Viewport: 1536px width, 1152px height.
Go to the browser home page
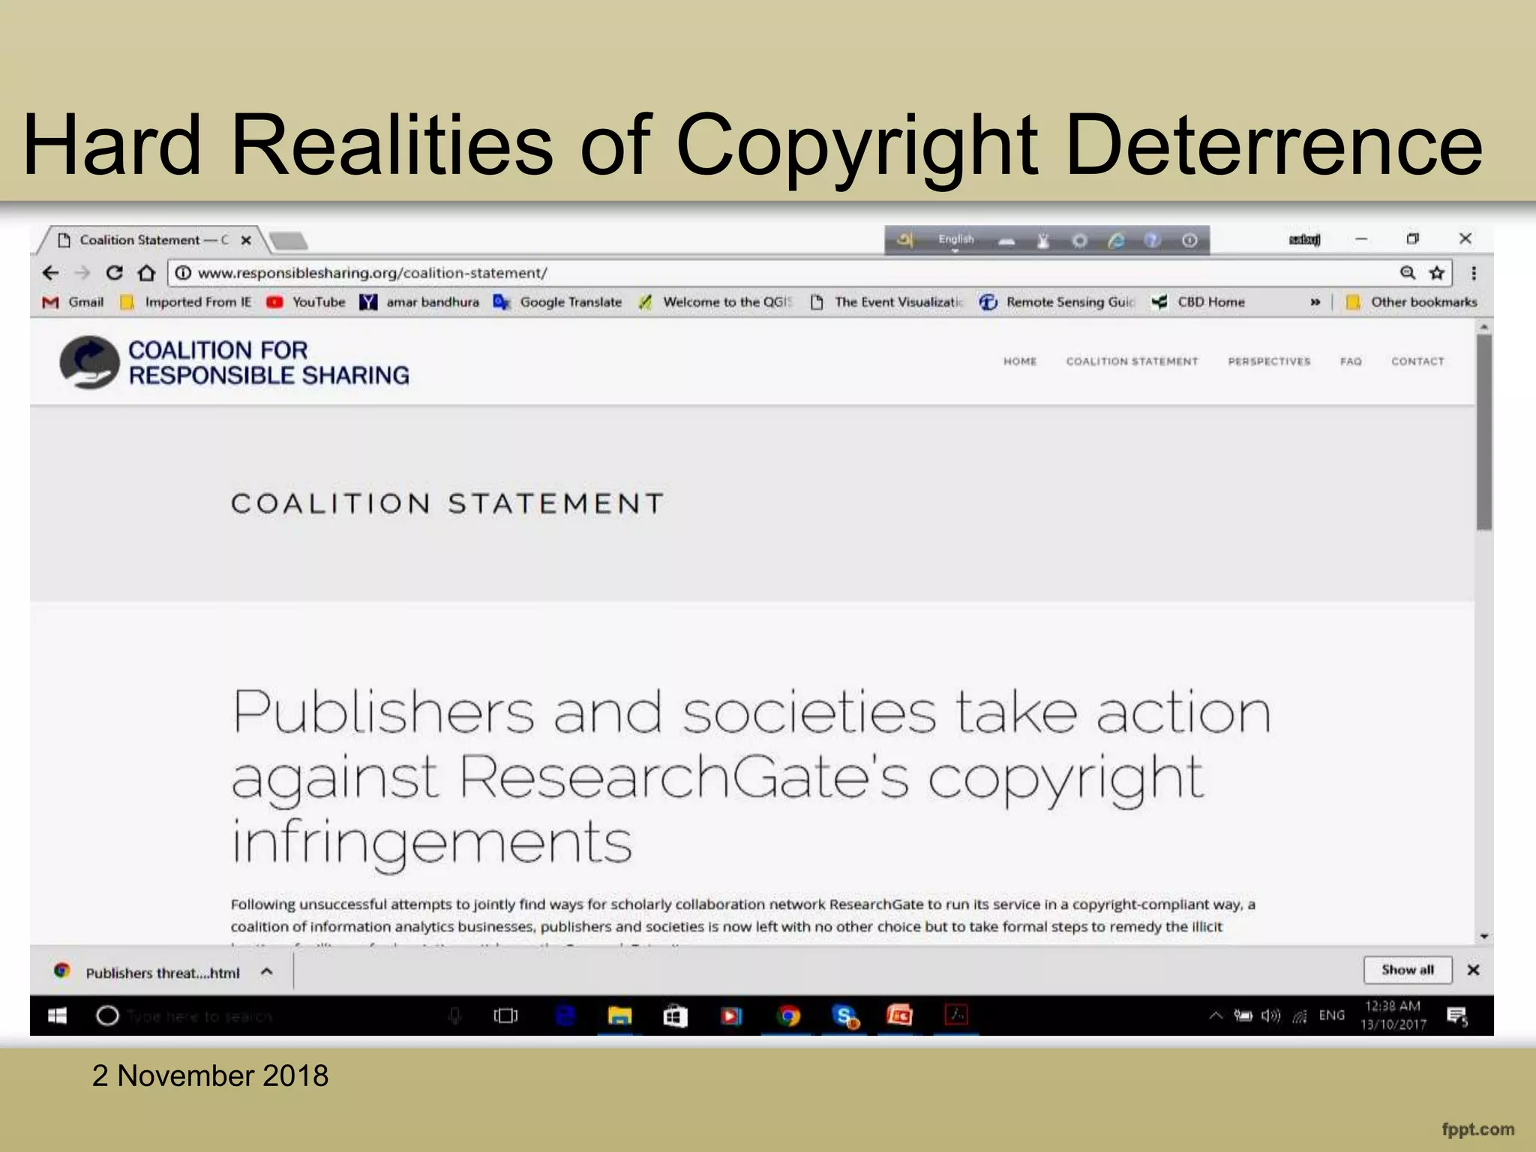147,273
